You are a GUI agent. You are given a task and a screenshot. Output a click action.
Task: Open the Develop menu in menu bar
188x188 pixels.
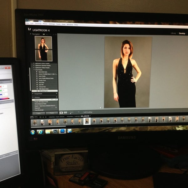coord(38,23)
